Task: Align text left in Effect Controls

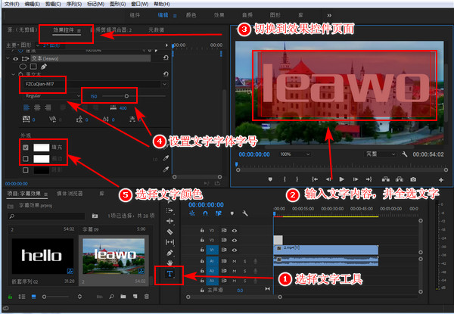Action: 26,107
